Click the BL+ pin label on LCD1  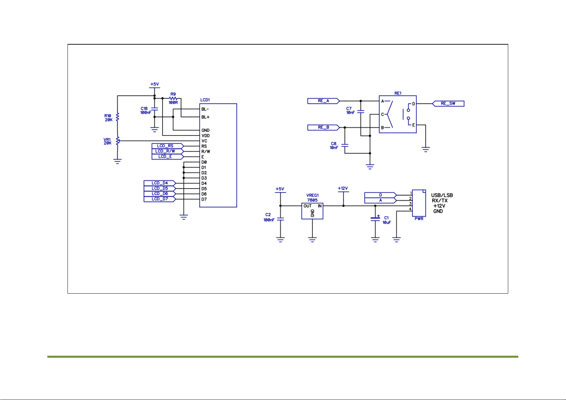206,117
